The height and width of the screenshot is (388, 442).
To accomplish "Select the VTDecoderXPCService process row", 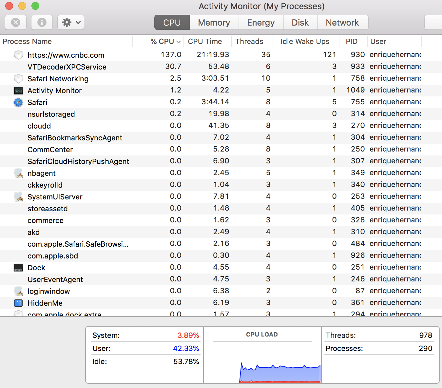I will coord(67,67).
